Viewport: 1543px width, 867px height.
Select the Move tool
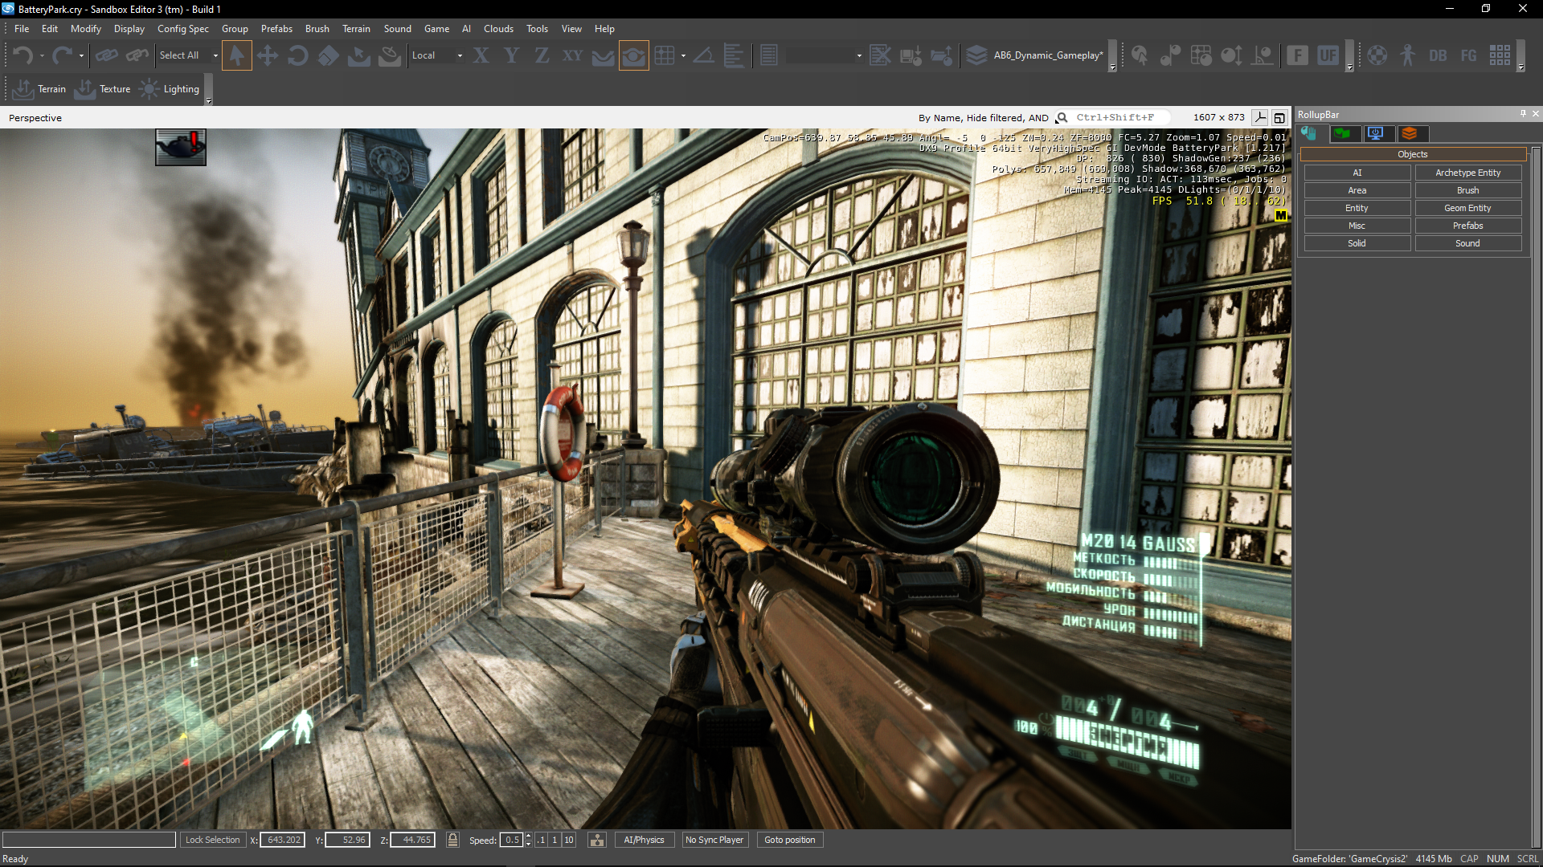tap(268, 55)
